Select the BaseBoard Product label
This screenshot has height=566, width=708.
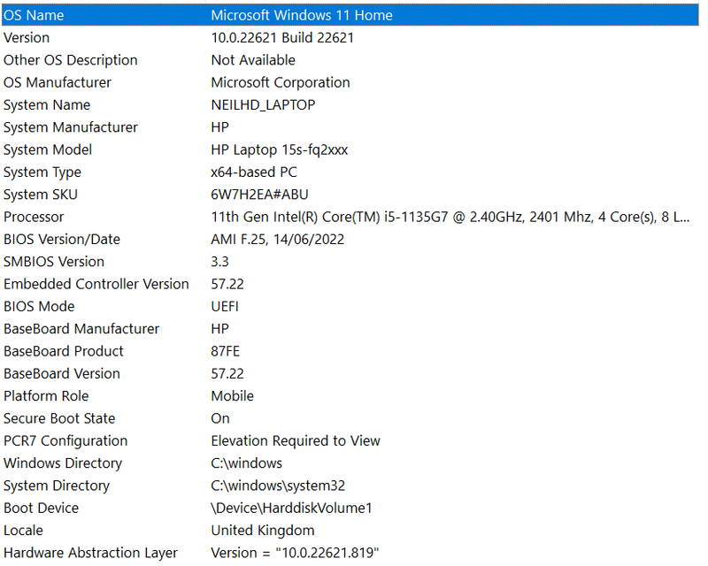tap(64, 351)
